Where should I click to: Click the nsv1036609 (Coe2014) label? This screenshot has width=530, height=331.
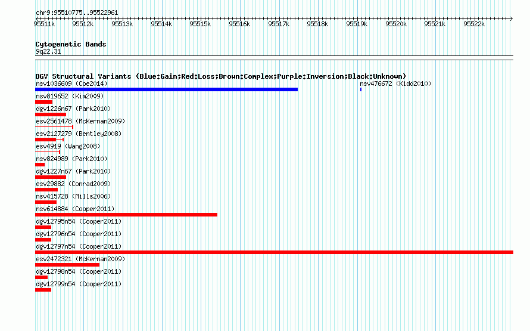[x=71, y=83]
